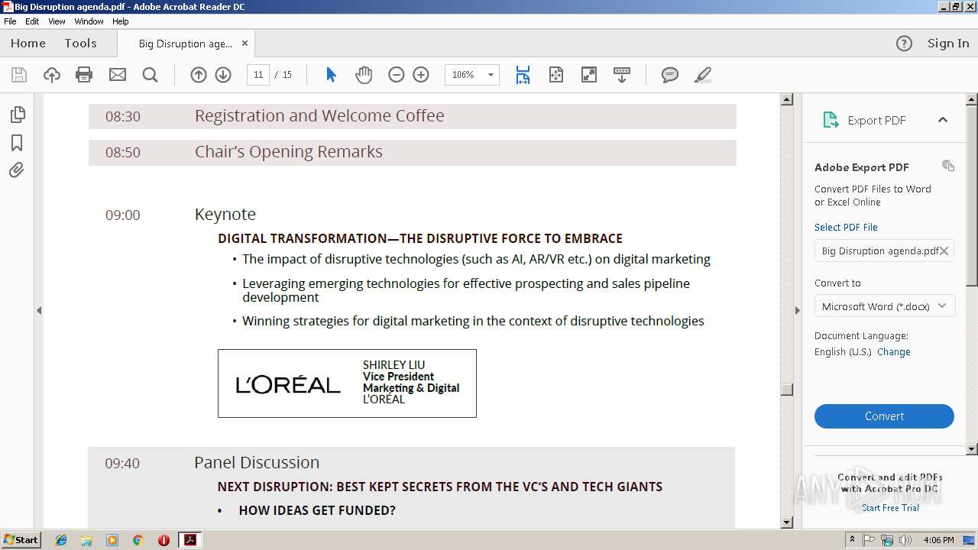Image resolution: width=978 pixels, height=550 pixels.
Task: Show page thumbnails panel
Action: pos(17,115)
